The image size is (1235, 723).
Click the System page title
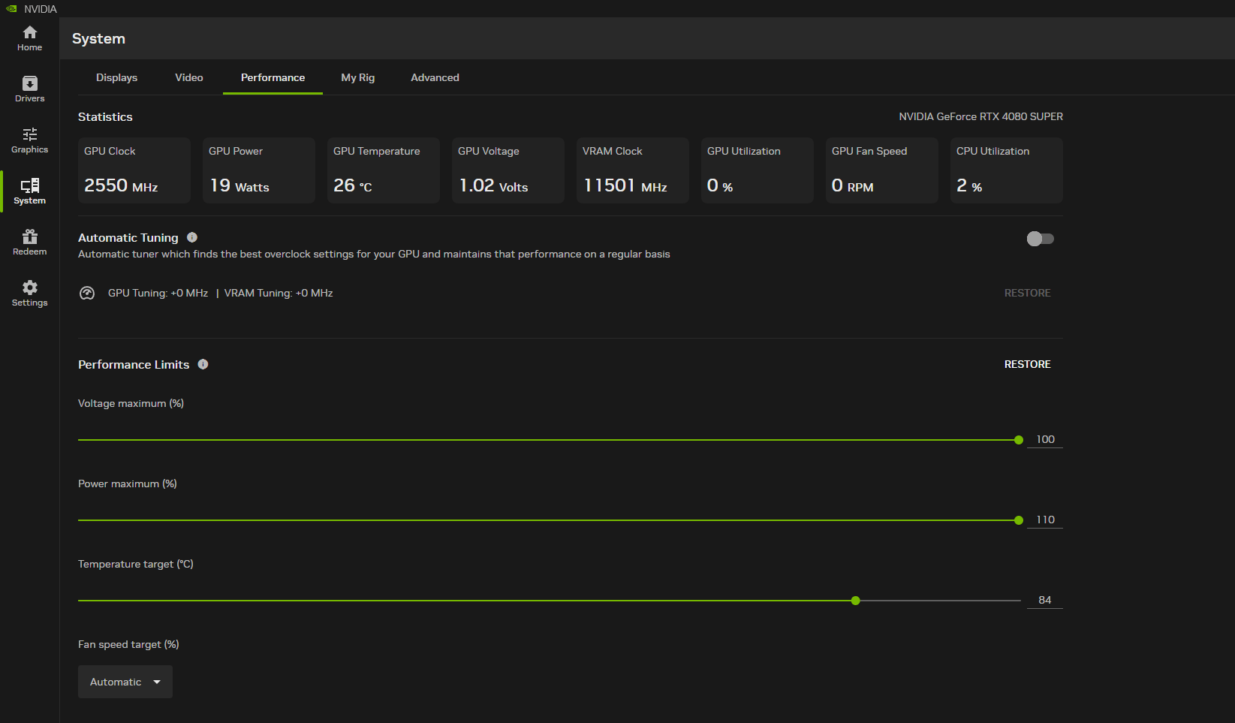coord(98,38)
